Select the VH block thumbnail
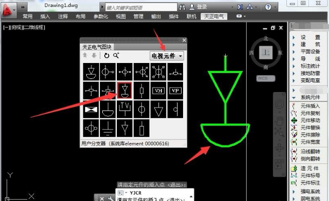Screen dimensions: 329x201 [158, 90]
